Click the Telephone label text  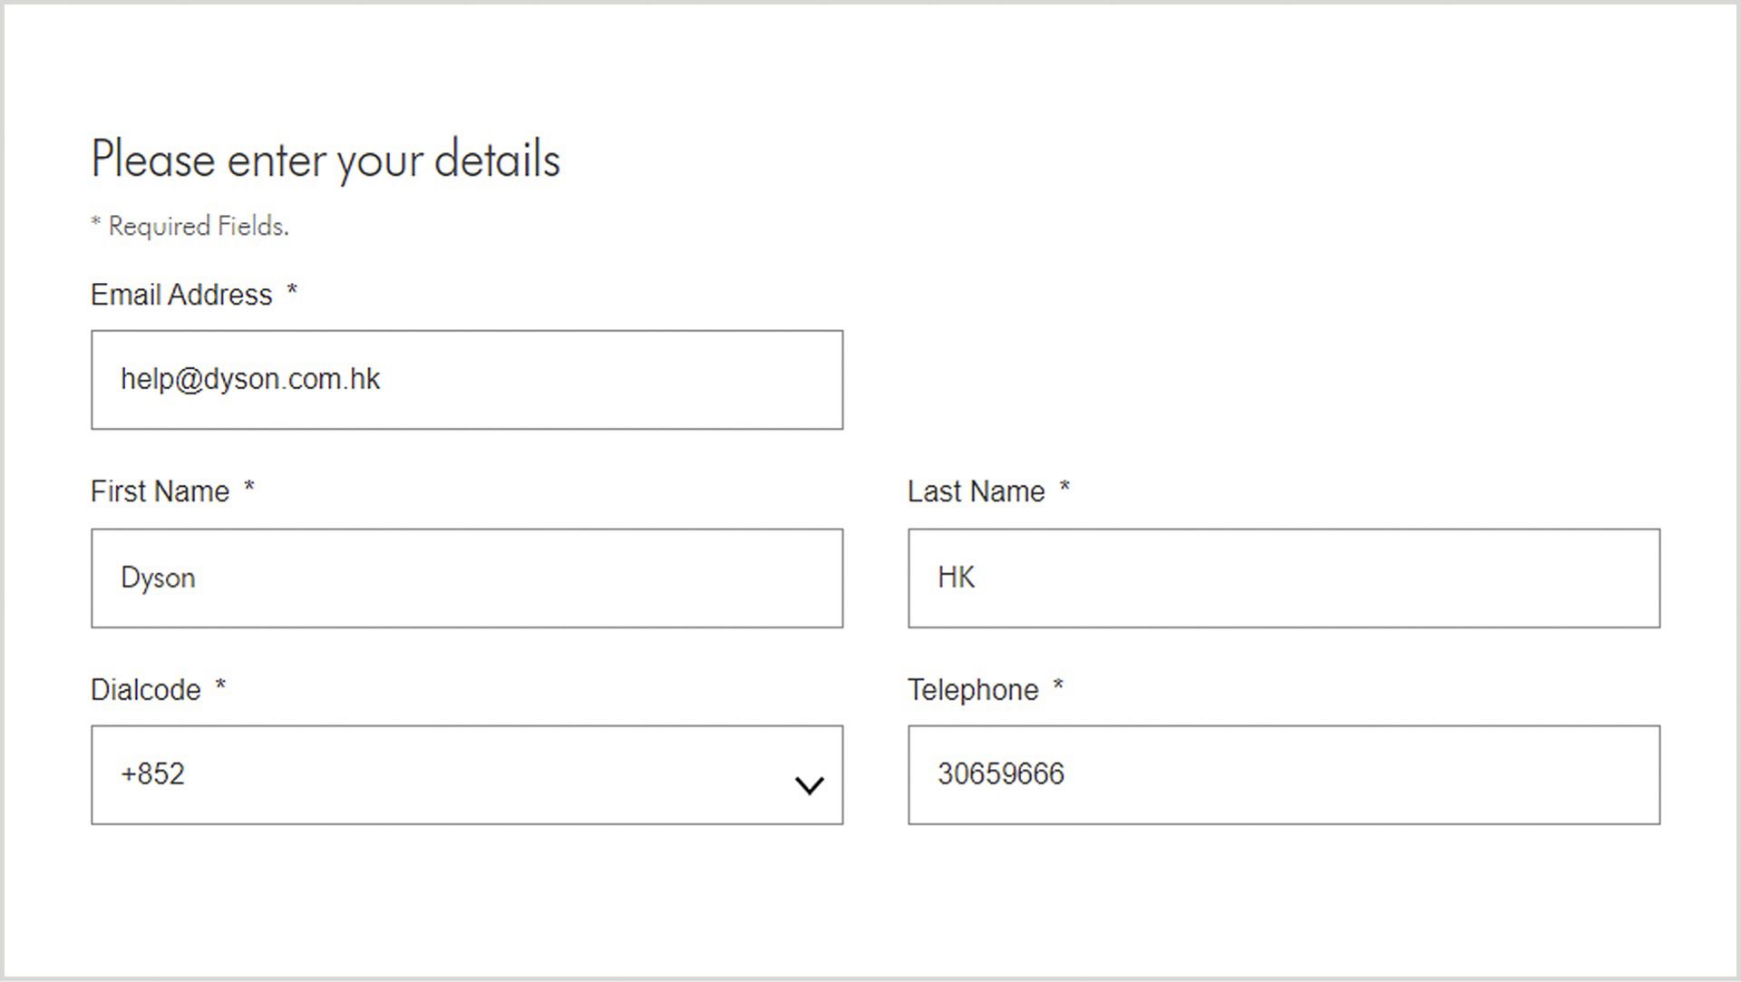973,690
